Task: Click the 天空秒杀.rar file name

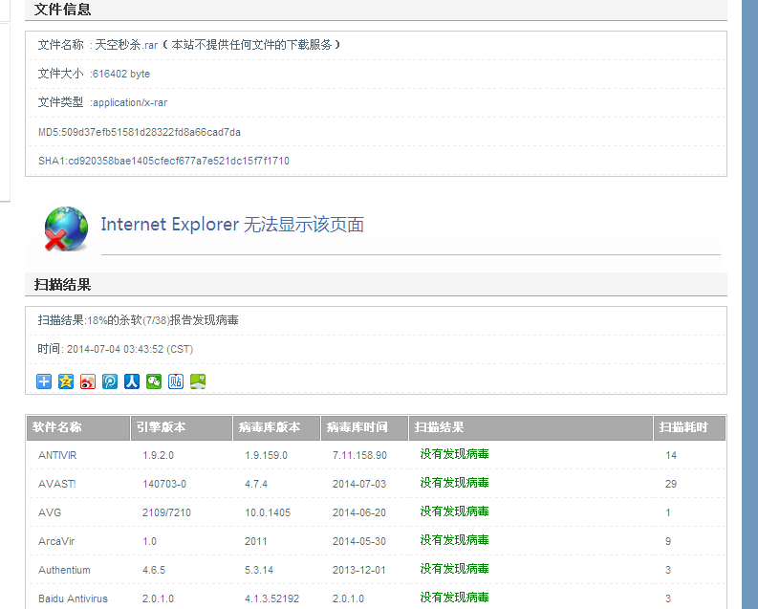Action: click(x=126, y=45)
